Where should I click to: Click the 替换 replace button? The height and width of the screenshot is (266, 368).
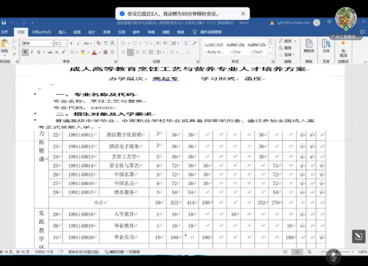pos(287,48)
